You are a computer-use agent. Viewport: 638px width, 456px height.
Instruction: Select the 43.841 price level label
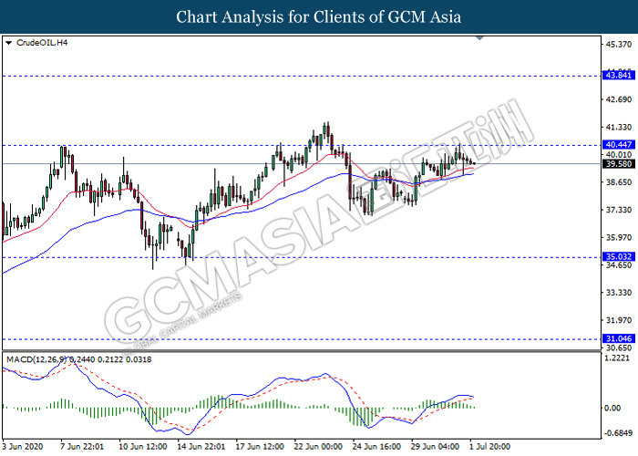click(619, 76)
